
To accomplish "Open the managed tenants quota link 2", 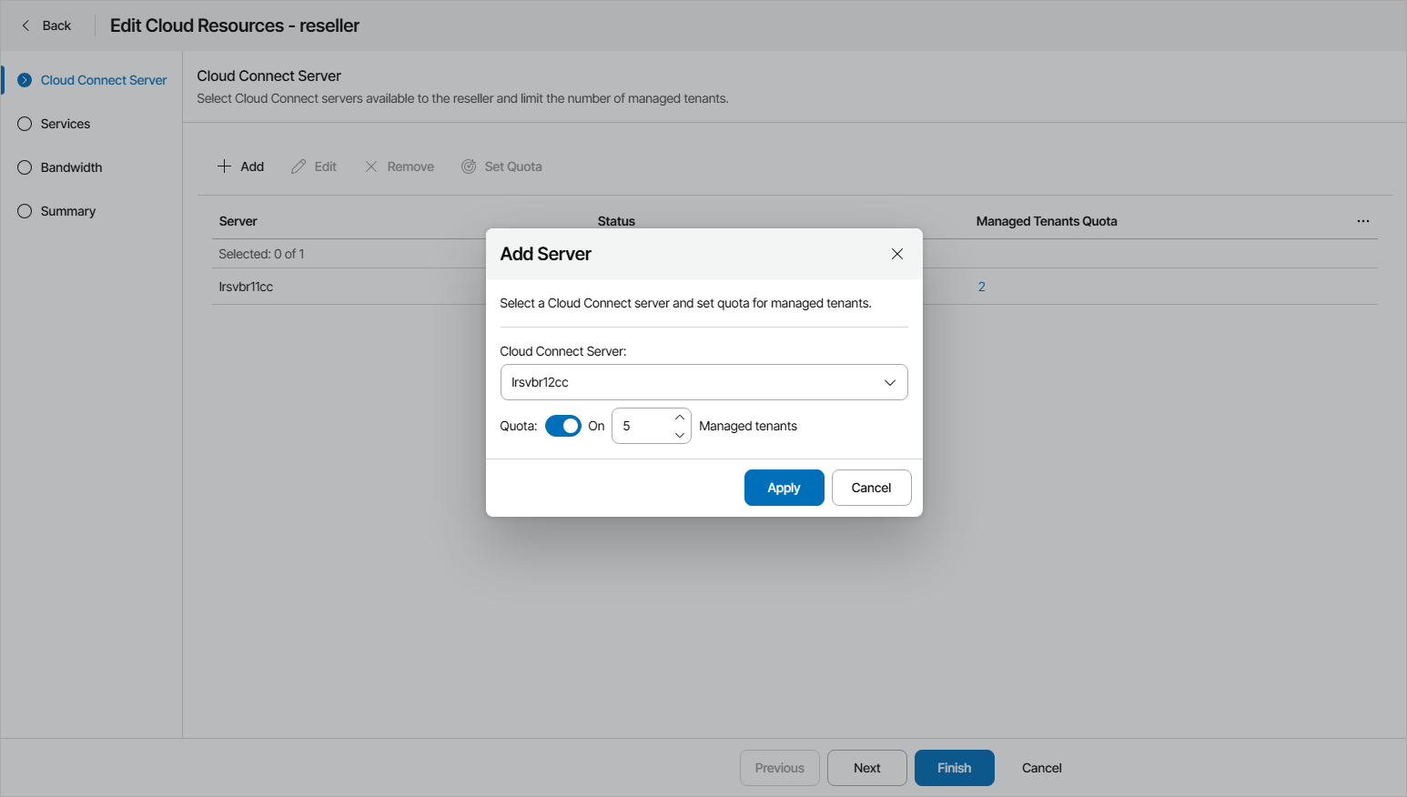I will point(982,287).
